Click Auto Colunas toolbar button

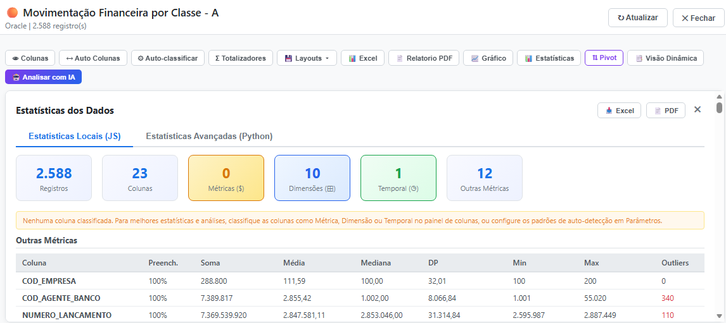[x=93, y=58]
